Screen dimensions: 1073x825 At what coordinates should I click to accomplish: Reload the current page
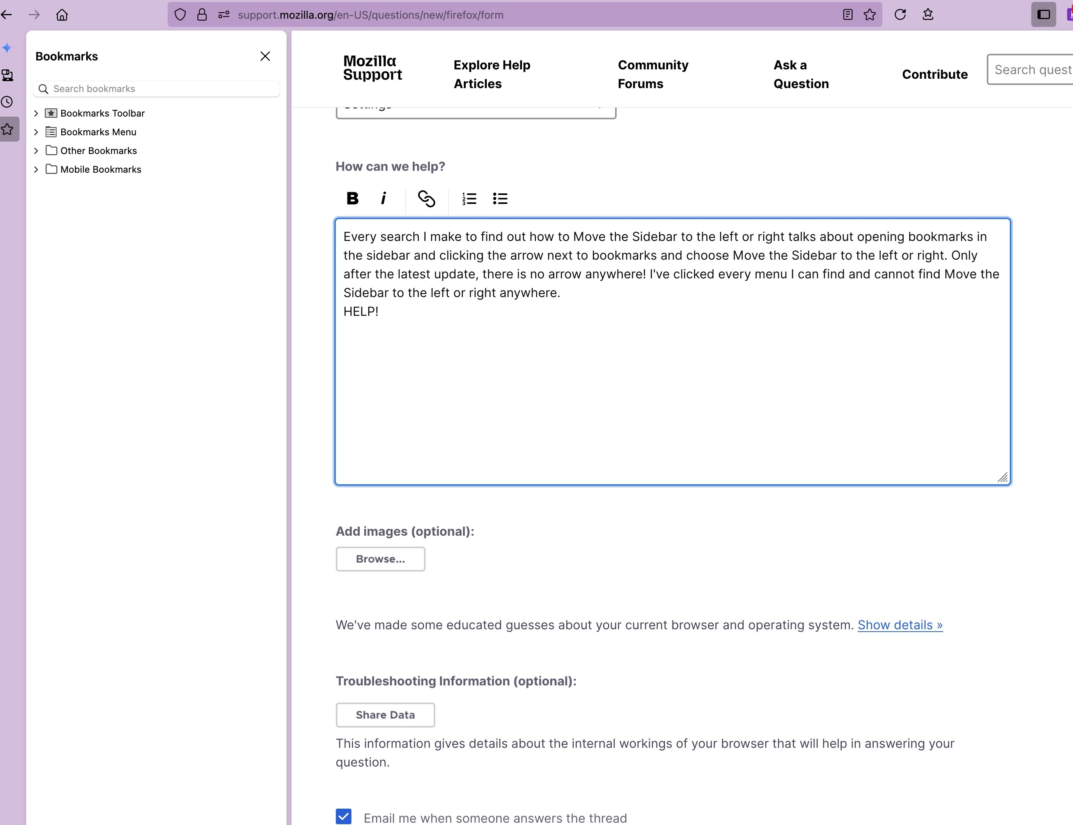coord(900,15)
